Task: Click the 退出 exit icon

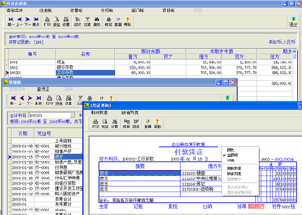Action: click(293, 22)
